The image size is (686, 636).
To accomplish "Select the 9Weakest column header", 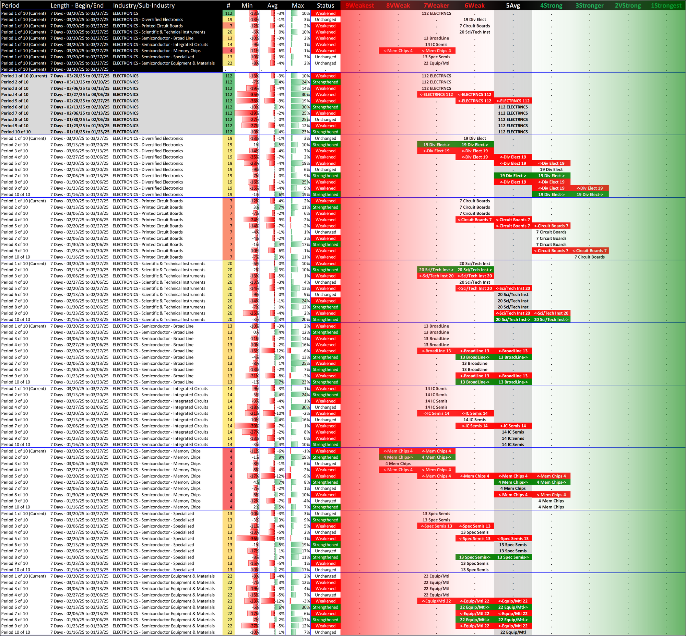I will click(359, 5).
